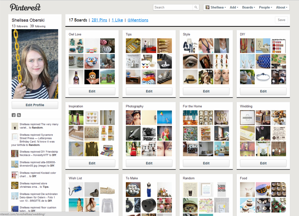Open the Facebook profile icon
Image resolution: width=299 pixels, height=216 pixels.
[x=14, y=115]
